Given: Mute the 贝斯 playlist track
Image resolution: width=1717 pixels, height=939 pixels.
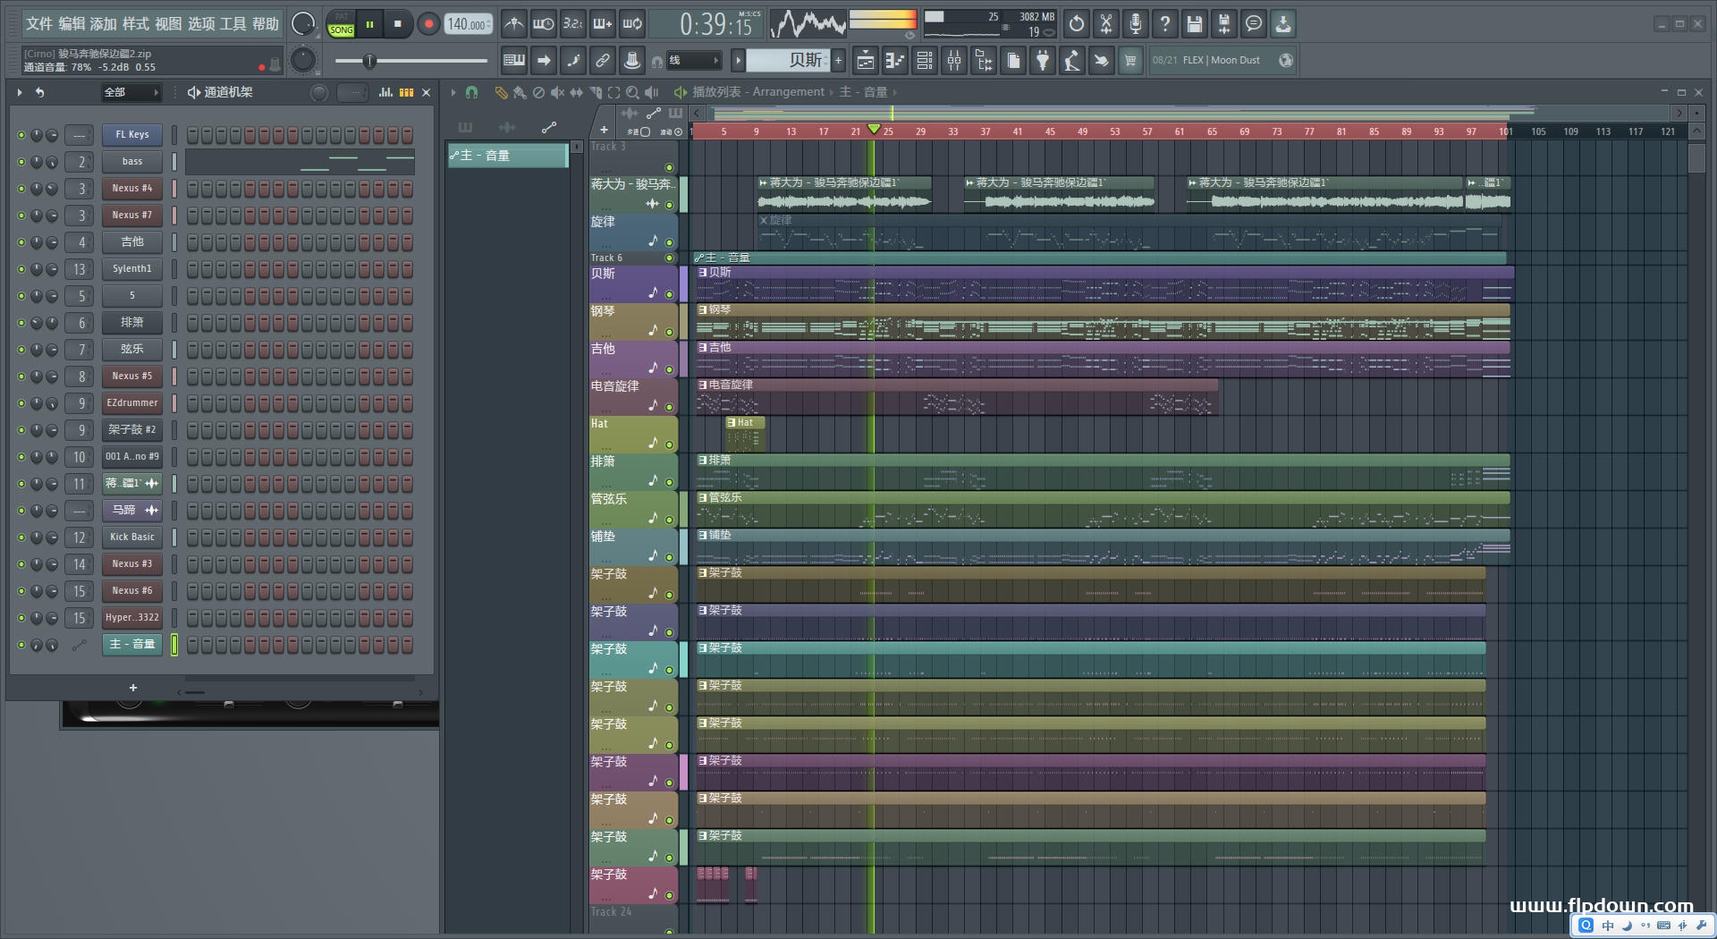Looking at the screenshot, I should click(669, 294).
